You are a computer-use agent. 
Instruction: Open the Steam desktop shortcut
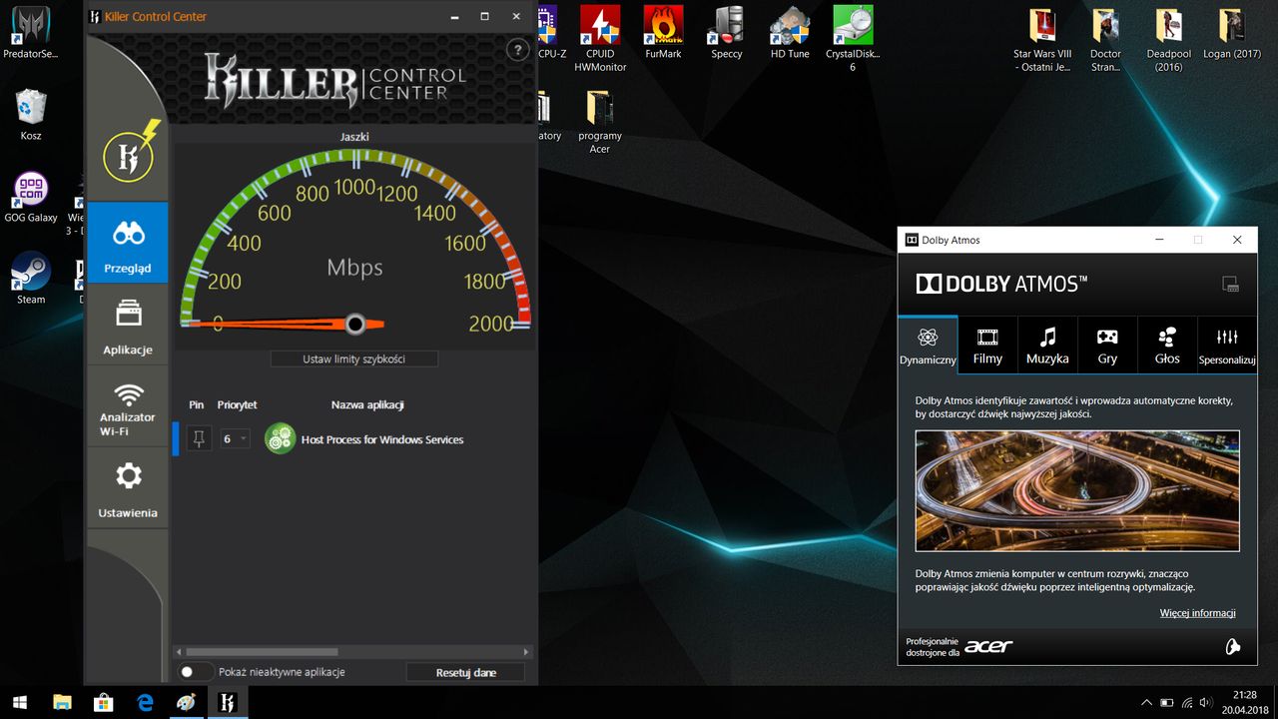coord(31,278)
